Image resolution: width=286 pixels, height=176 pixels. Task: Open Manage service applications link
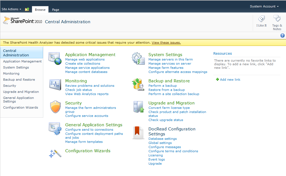pyautogui.click(x=87, y=68)
